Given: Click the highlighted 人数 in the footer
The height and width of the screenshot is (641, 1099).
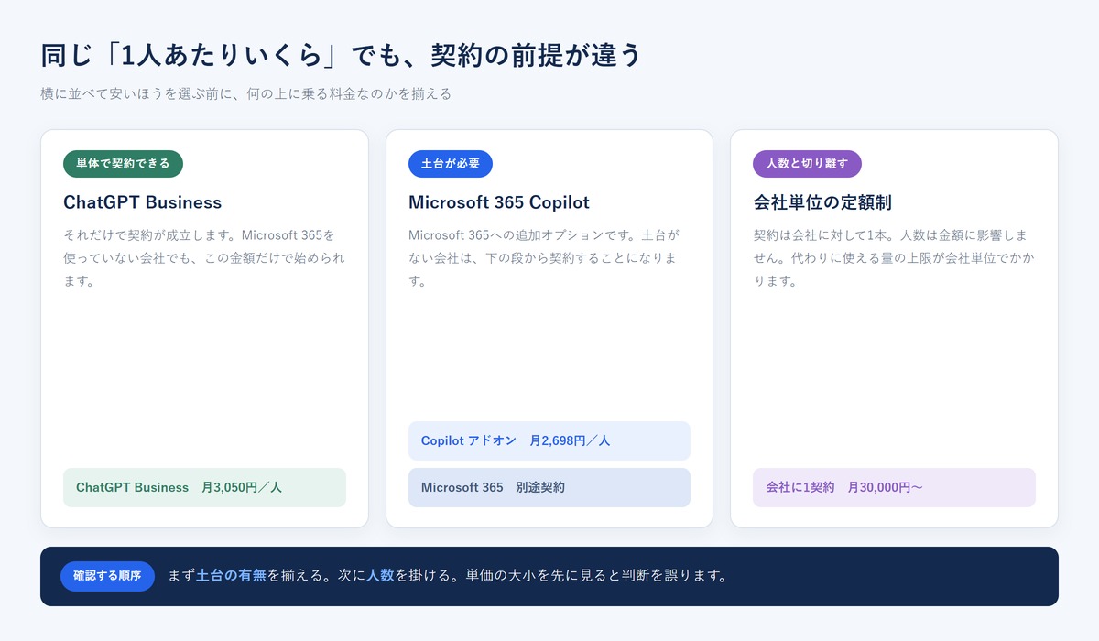Looking at the screenshot, I should (x=381, y=577).
